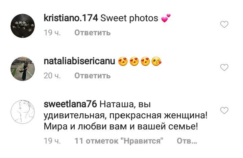Click the truncated Отв… reply under sweetlana76
Viewport: 243px width, 158px height.
pyautogui.click(x=187, y=141)
